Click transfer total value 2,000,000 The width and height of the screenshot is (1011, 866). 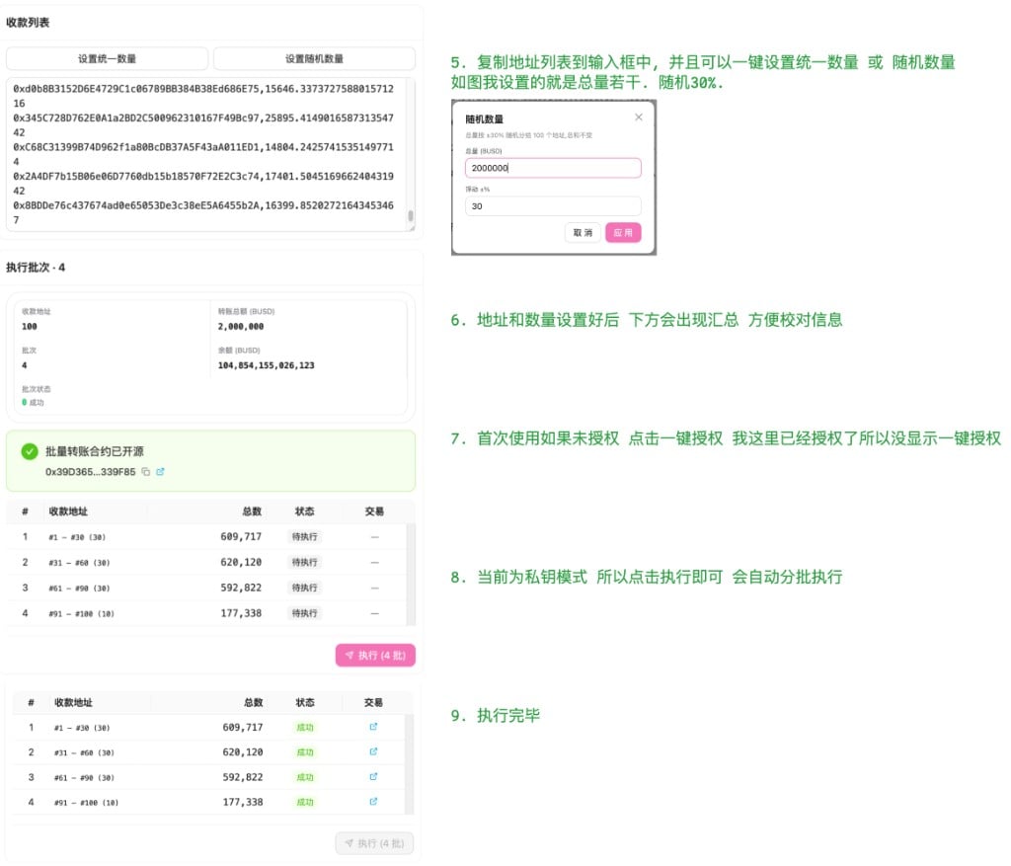[x=241, y=327]
